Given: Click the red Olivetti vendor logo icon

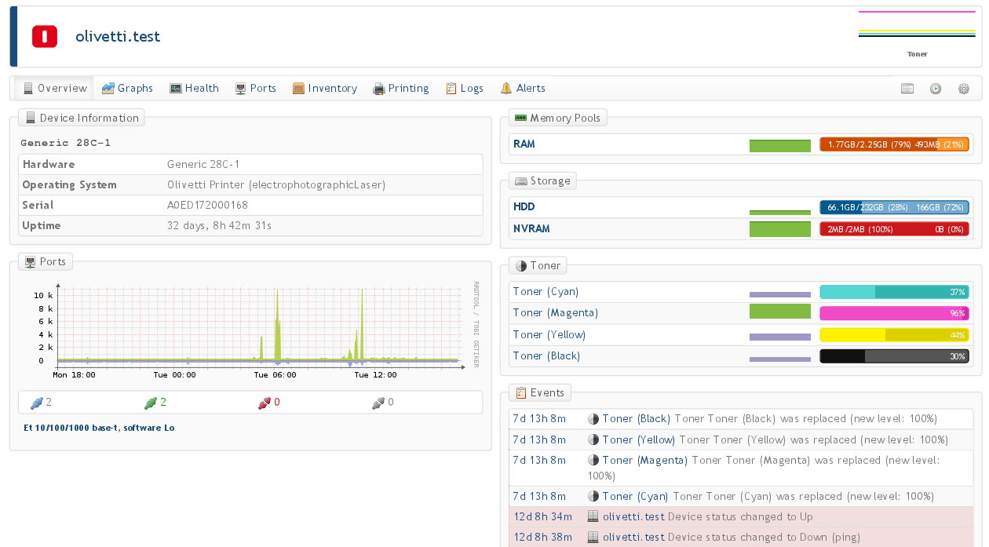Looking at the screenshot, I should pos(45,36).
